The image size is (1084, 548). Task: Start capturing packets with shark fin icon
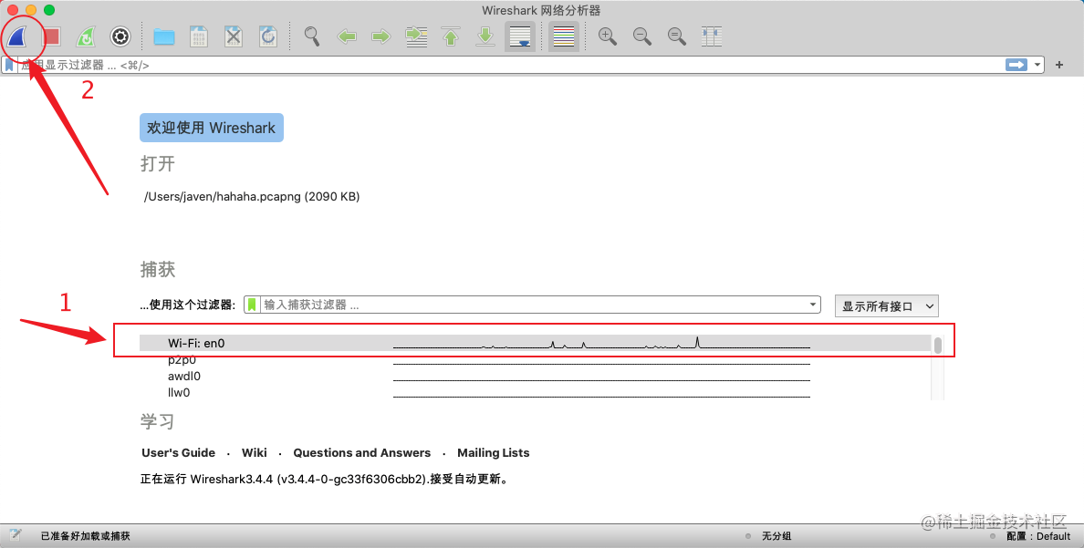click(16, 36)
